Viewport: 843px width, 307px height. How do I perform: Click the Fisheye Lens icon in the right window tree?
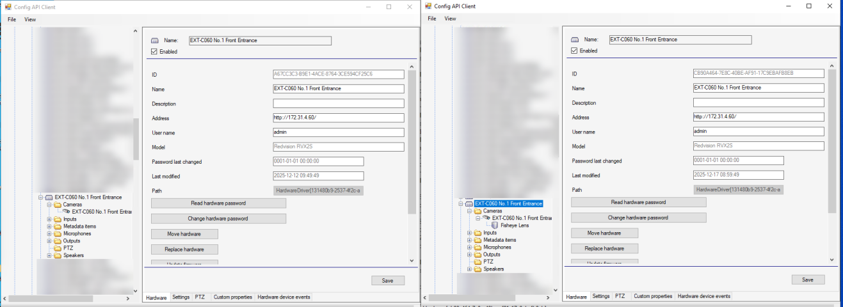495,225
